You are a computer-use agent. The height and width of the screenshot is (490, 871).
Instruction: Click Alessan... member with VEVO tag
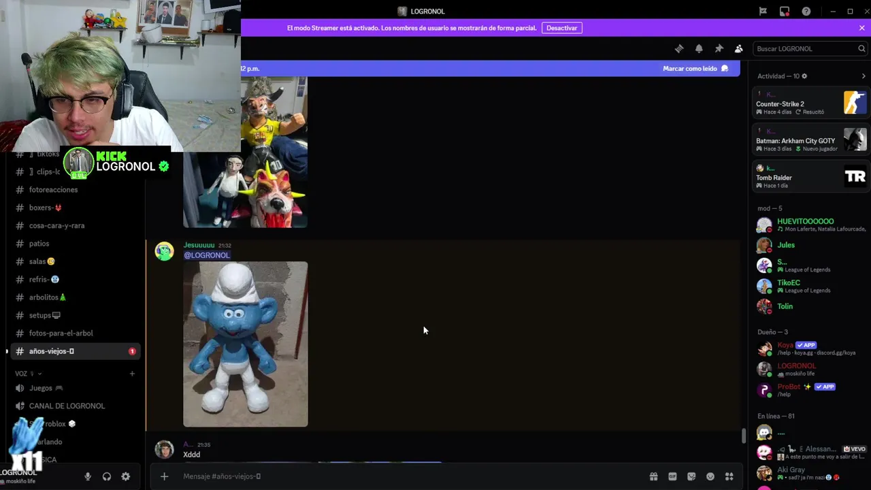pyautogui.click(x=810, y=452)
